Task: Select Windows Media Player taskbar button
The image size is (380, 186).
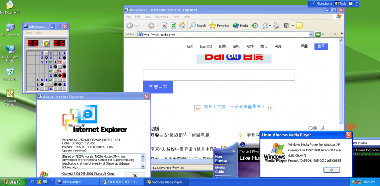Action: (x=167, y=182)
